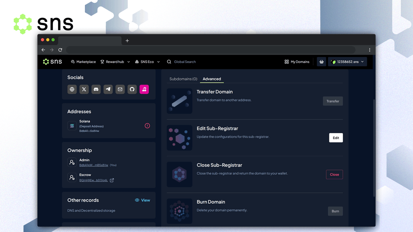Open the 12358652.sns account dropdown
This screenshot has width=413, height=232.
(347, 62)
